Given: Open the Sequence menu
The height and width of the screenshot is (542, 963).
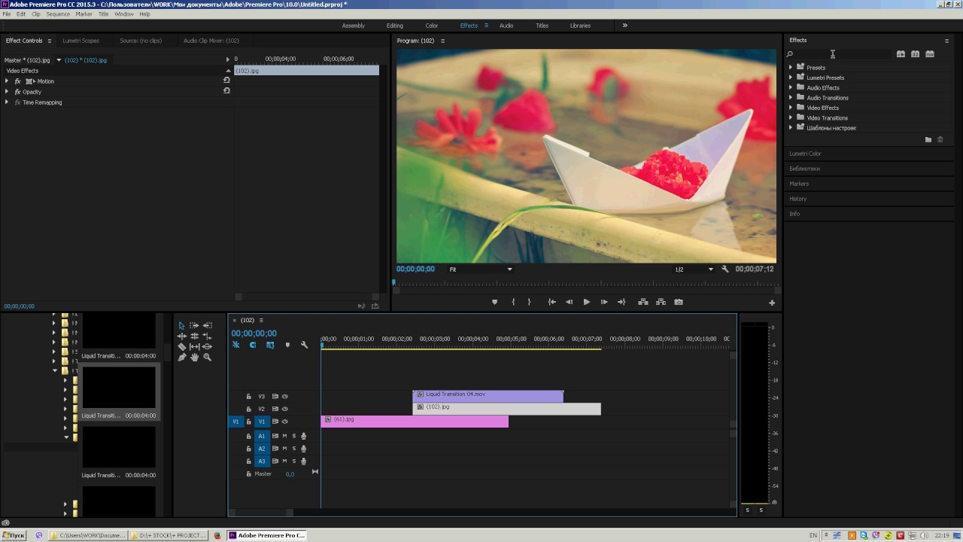Looking at the screenshot, I should [x=58, y=14].
